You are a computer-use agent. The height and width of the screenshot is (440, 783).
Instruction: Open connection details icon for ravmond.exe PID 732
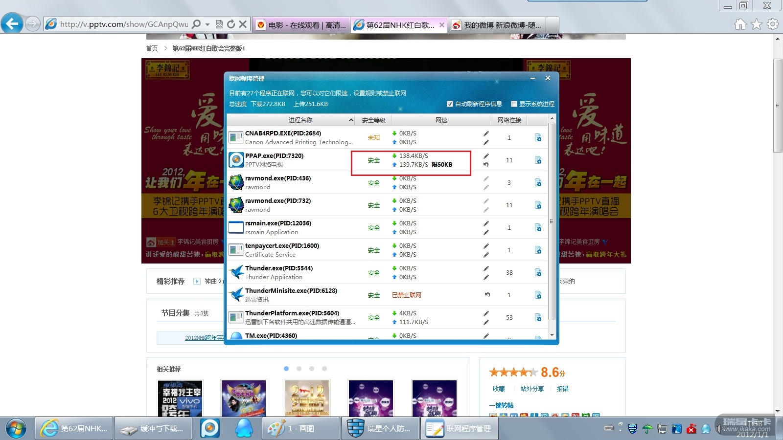538,205
